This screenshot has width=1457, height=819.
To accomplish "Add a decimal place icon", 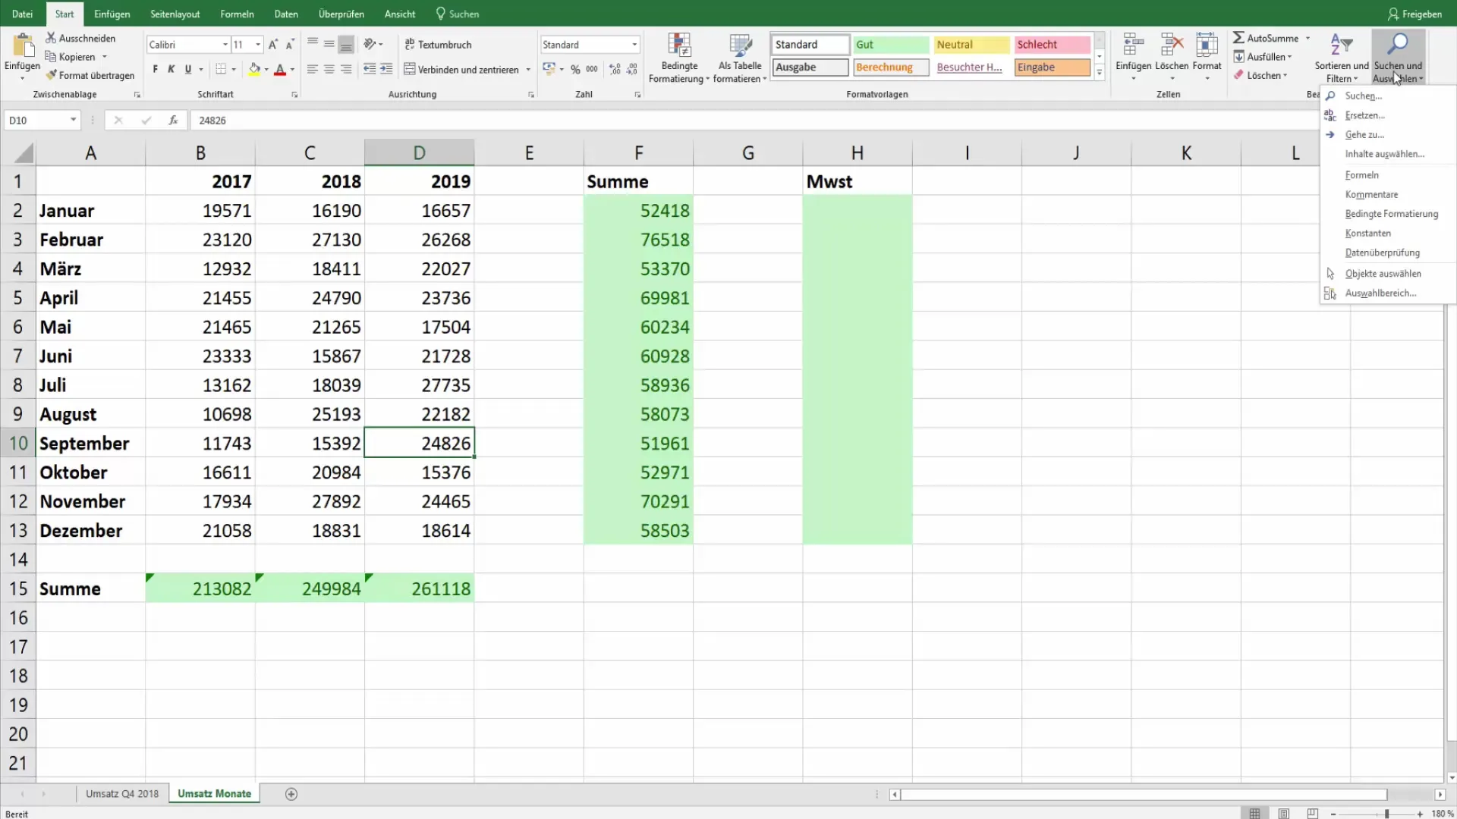I will 615,69.
